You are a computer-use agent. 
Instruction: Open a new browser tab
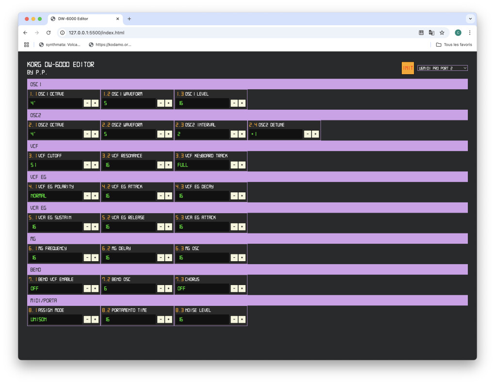click(x=129, y=19)
